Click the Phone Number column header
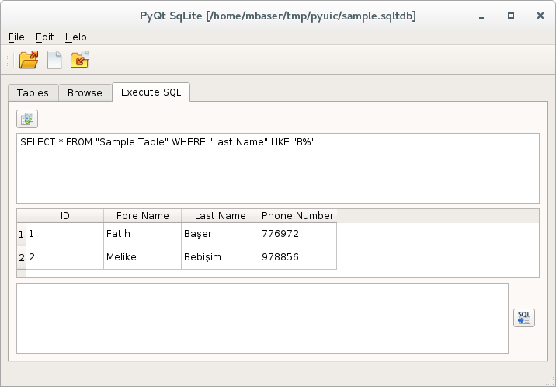The width and height of the screenshot is (556, 387). [298, 216]
